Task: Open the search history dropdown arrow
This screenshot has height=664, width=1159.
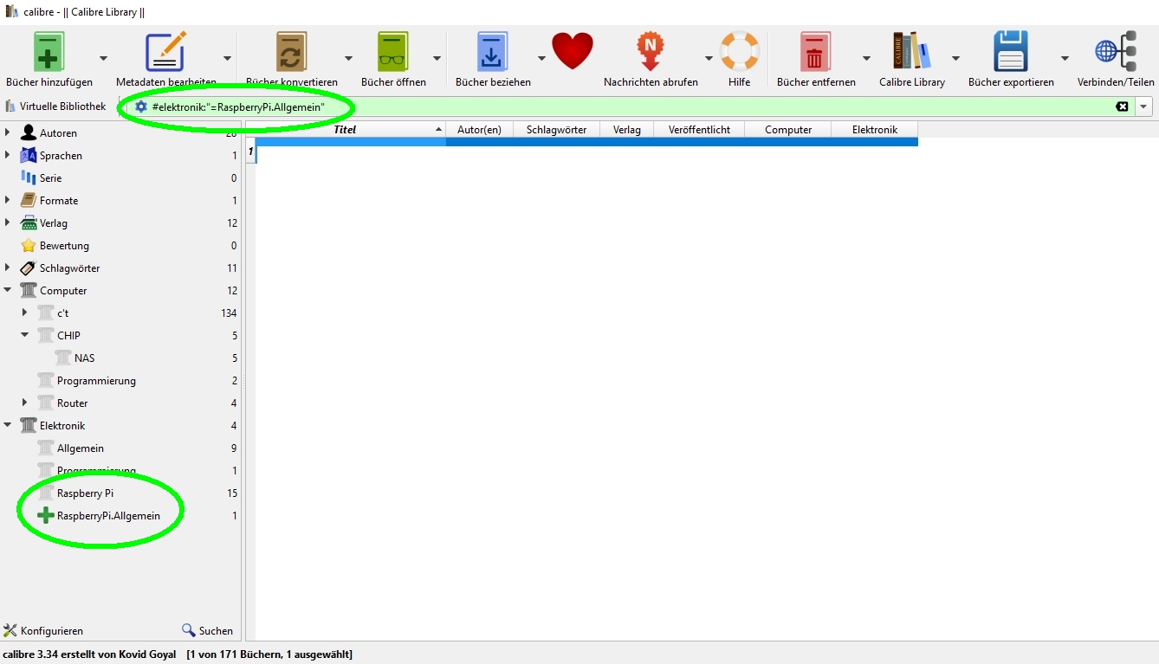Action: click(1144, 106)
